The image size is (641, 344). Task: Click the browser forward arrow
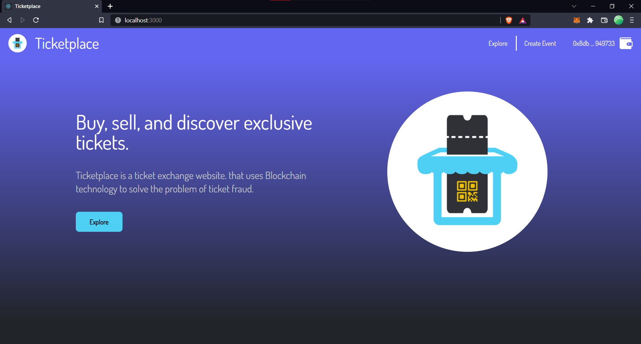point(23,20)
